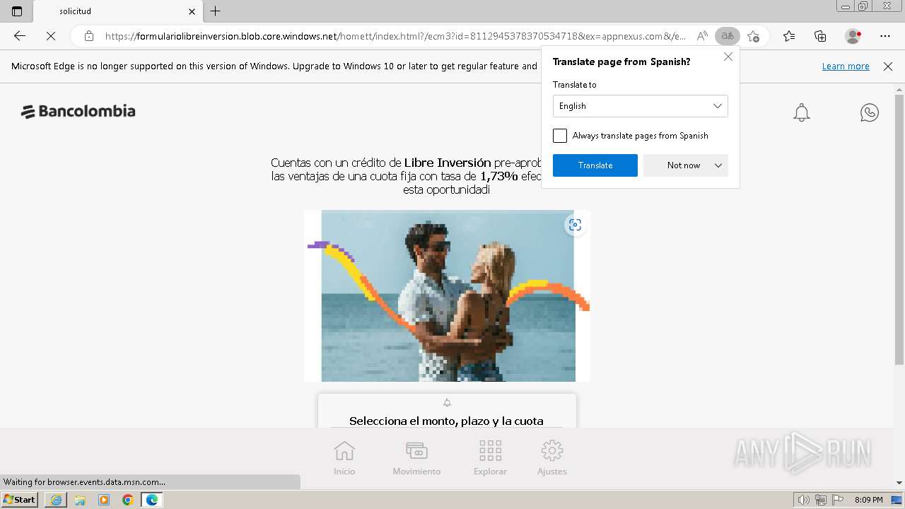View site information lock icon

click(x=89, y=36)
